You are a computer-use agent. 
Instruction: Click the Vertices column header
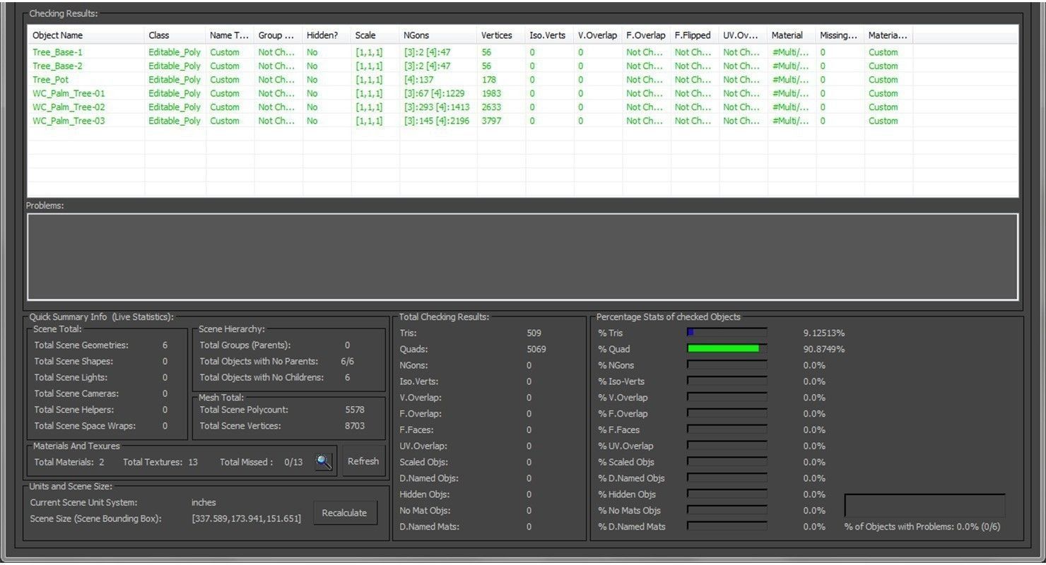click(x=501, y=35)
